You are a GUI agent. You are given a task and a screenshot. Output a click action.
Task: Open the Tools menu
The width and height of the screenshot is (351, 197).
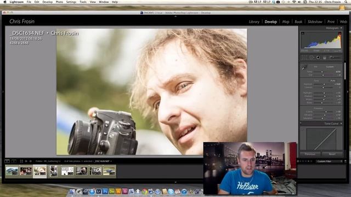click(x=83, y=2)
